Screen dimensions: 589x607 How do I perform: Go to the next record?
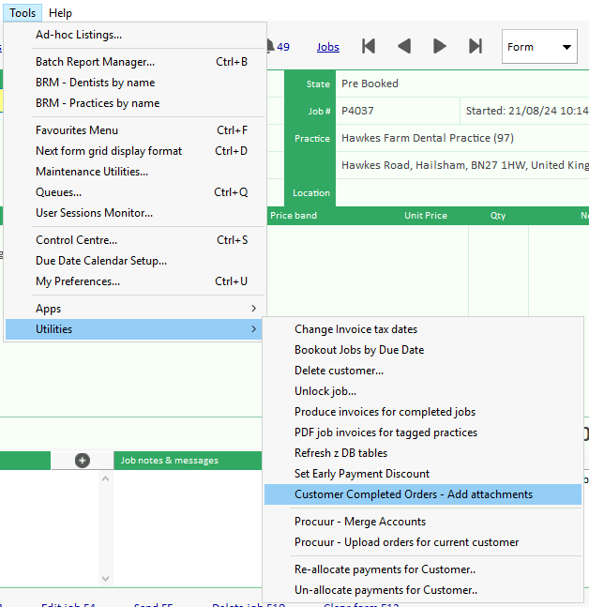point(440,47)
